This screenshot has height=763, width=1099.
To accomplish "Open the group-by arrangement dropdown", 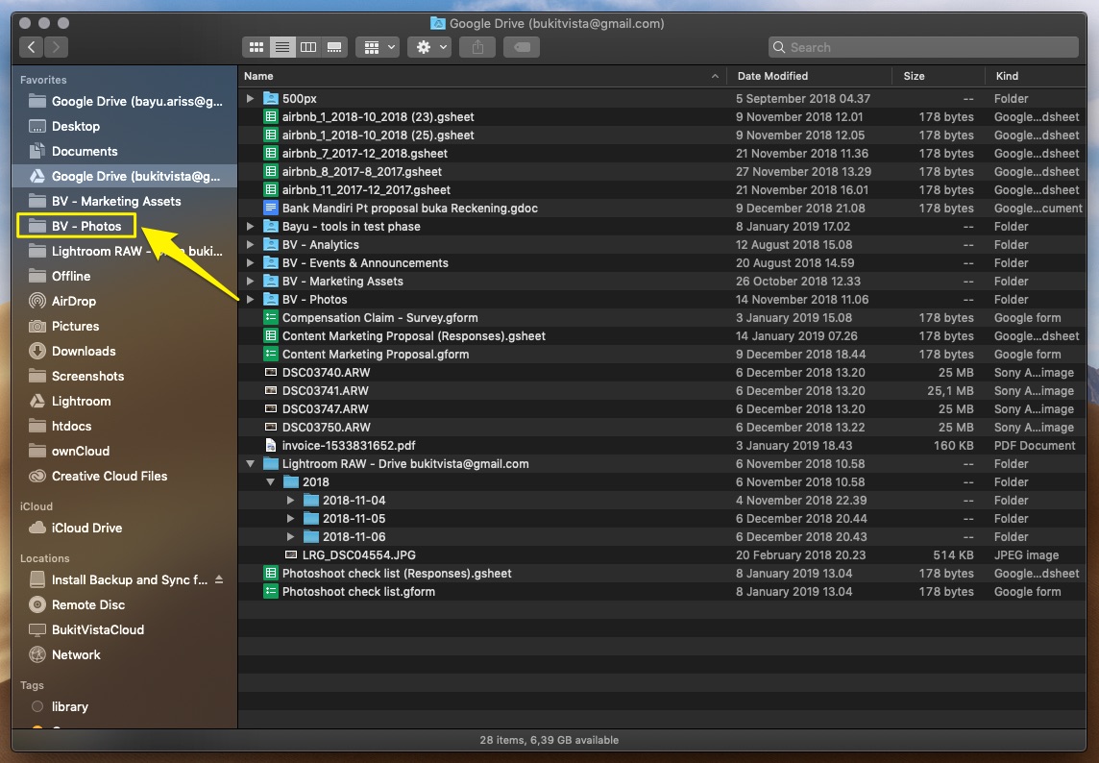I will [x=378, y=47].
